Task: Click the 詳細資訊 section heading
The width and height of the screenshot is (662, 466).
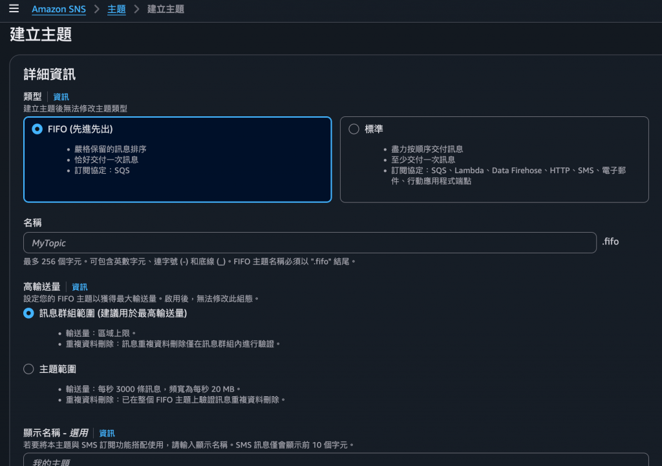Action: [x=49, y=74]
